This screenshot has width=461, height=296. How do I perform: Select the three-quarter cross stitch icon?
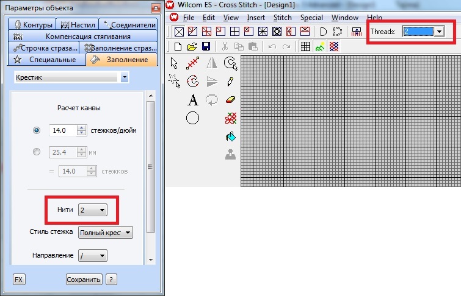click(193, 32)
